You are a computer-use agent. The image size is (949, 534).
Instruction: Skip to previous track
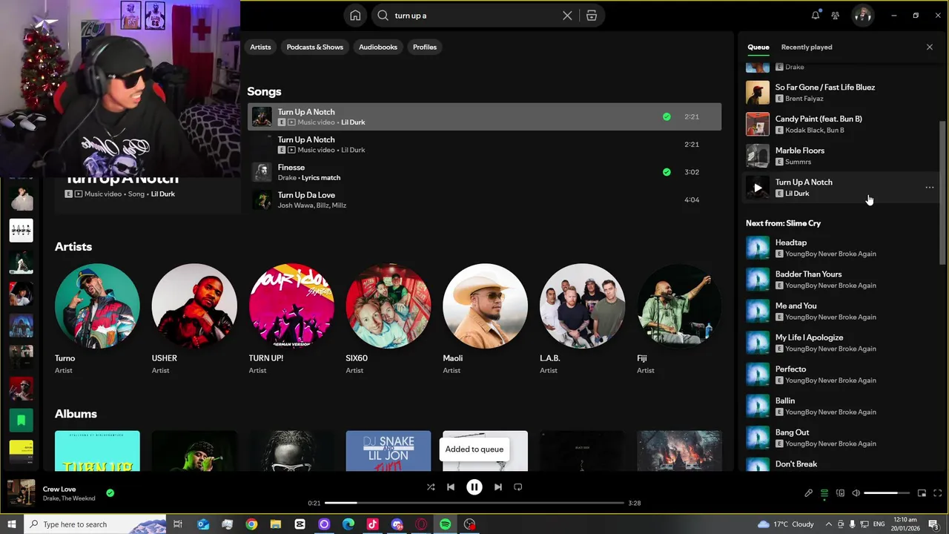(x=451, y=487)
